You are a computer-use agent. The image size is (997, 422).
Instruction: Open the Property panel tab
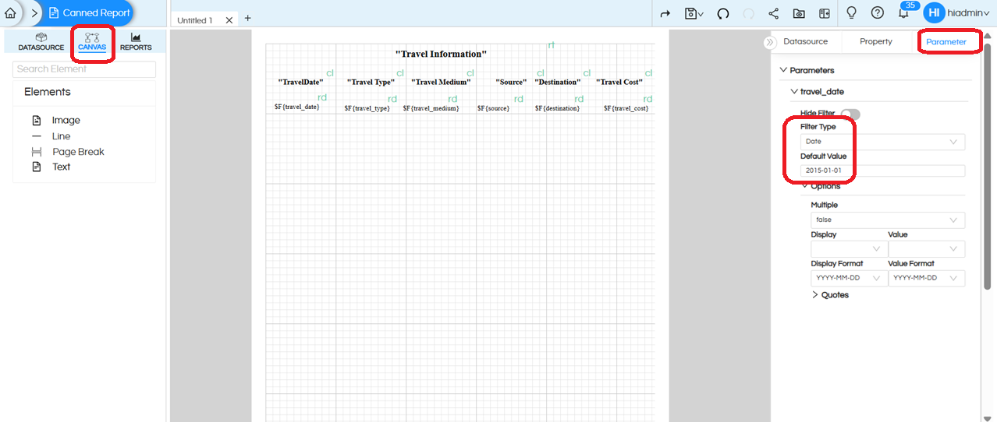pos(875,41)
